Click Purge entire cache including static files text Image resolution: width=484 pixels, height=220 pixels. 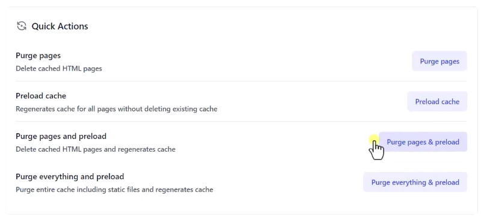tap(114, 189)
